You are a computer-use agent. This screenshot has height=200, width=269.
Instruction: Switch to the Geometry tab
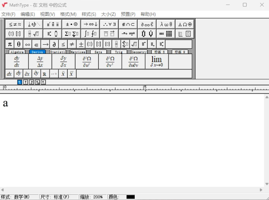[x=139, y=52]
